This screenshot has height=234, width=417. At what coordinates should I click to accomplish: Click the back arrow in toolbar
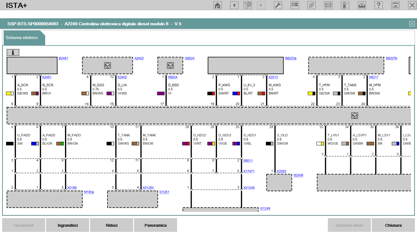234,5
